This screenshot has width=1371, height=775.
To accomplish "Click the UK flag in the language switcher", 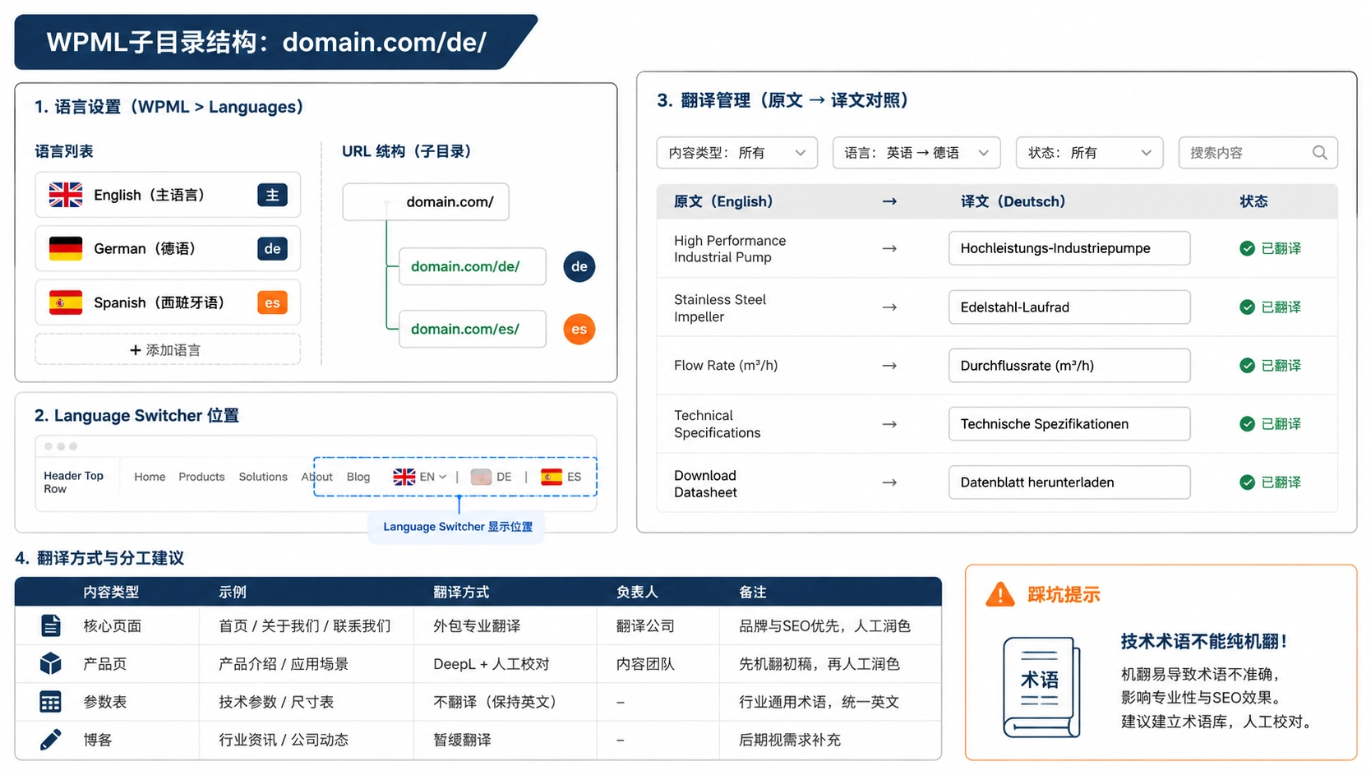I will (x=404, y=477).
